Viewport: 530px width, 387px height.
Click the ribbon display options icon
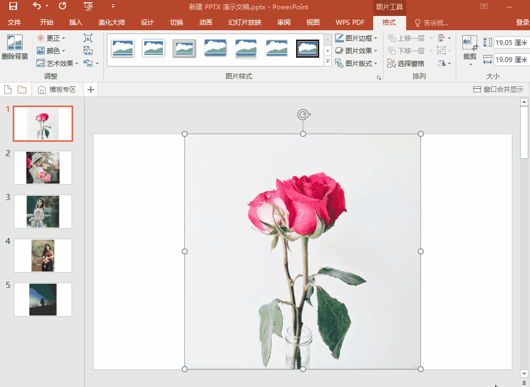[x=484, y=6]
